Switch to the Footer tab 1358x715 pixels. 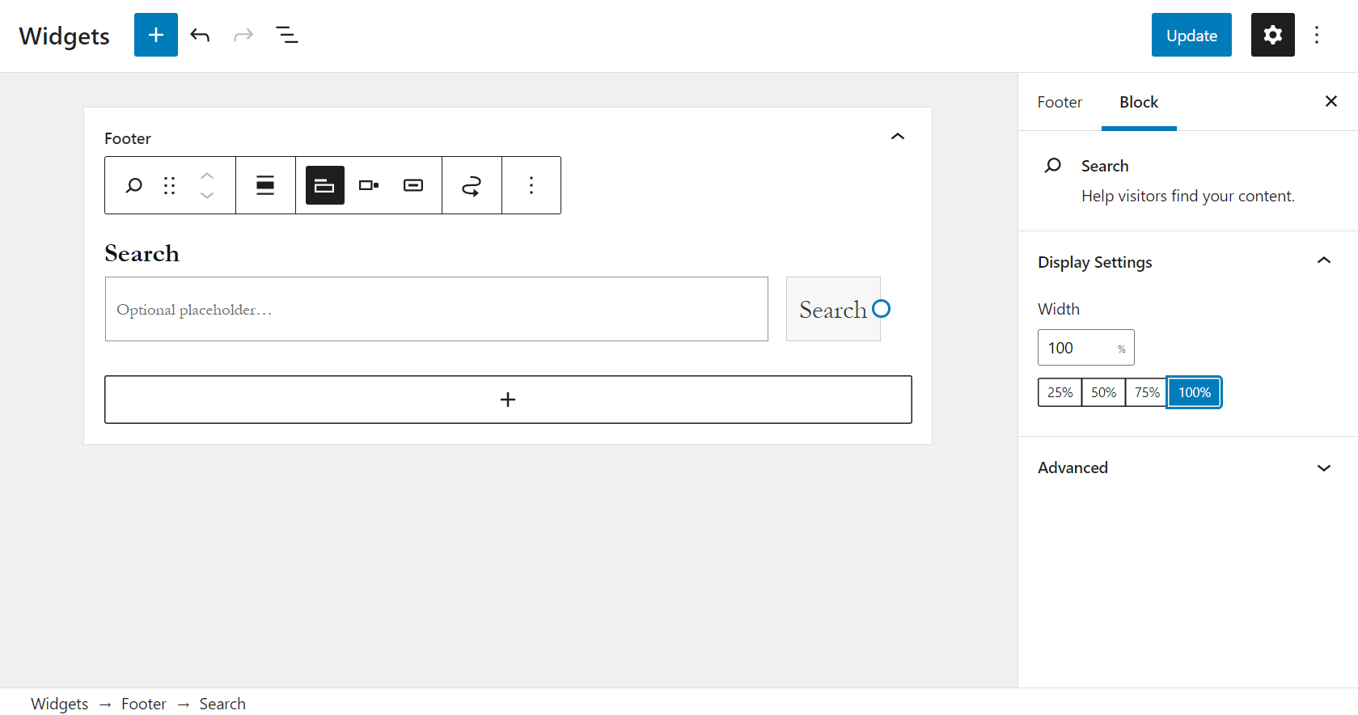click(x=1060, y=102)
